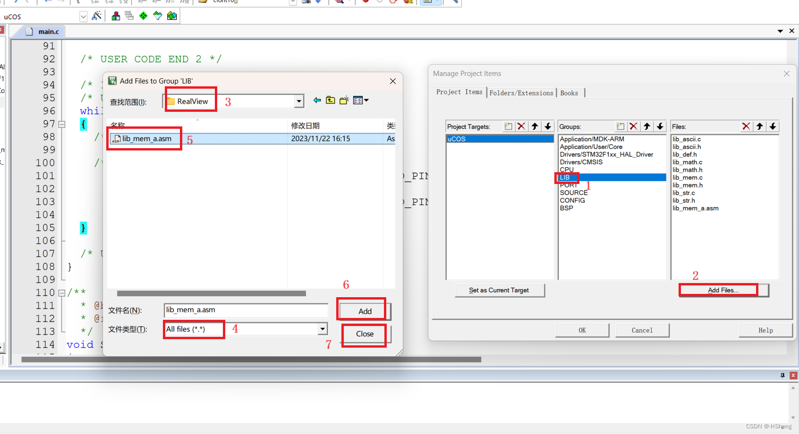Open the 查找范围 Look-in dropdown showing RealView

[298, 101]
